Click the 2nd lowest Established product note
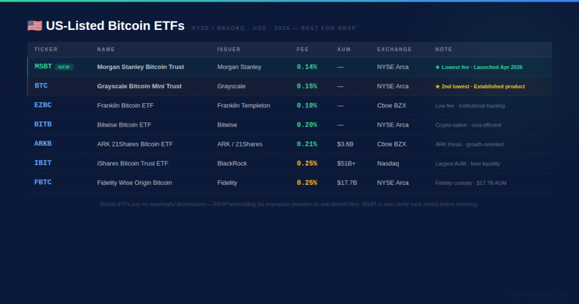 [480, 86]
